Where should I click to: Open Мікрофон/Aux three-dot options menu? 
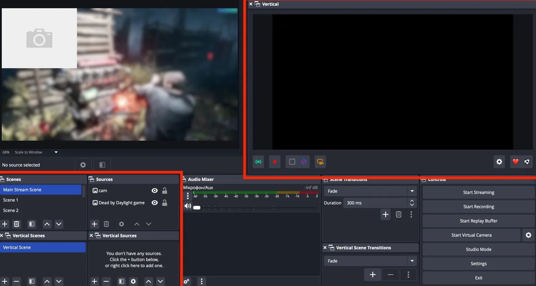[188, 196]
